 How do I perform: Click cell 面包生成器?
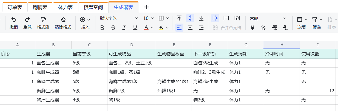point(53,63)
